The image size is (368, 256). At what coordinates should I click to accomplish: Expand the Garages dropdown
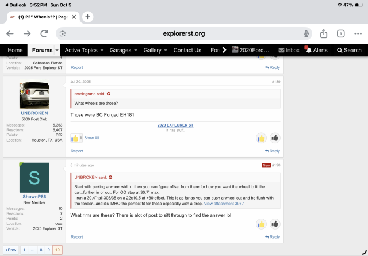pyautogui.click(x=135, y=50)
